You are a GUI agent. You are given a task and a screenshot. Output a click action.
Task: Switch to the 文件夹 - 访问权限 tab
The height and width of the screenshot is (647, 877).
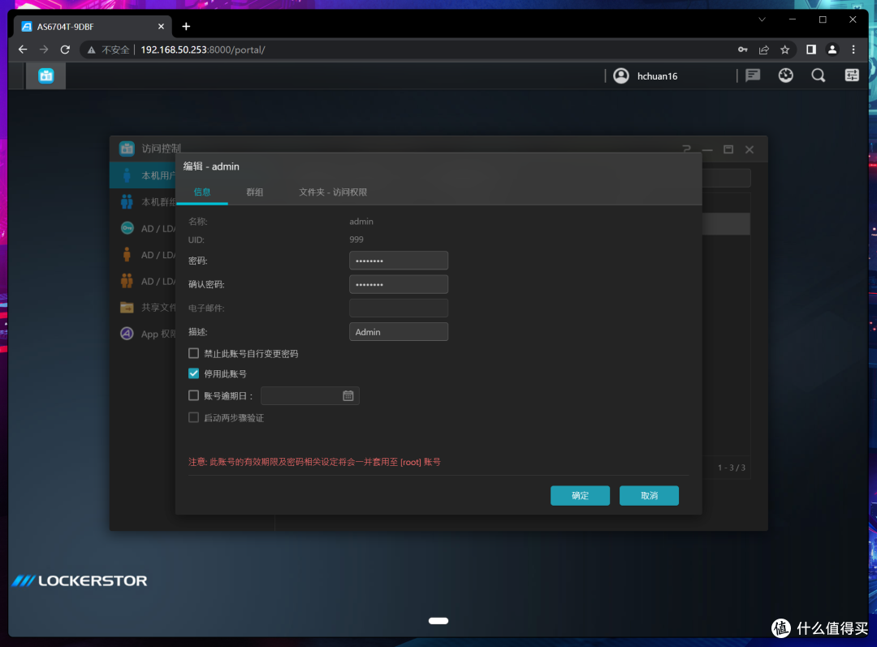pos(333,192)
